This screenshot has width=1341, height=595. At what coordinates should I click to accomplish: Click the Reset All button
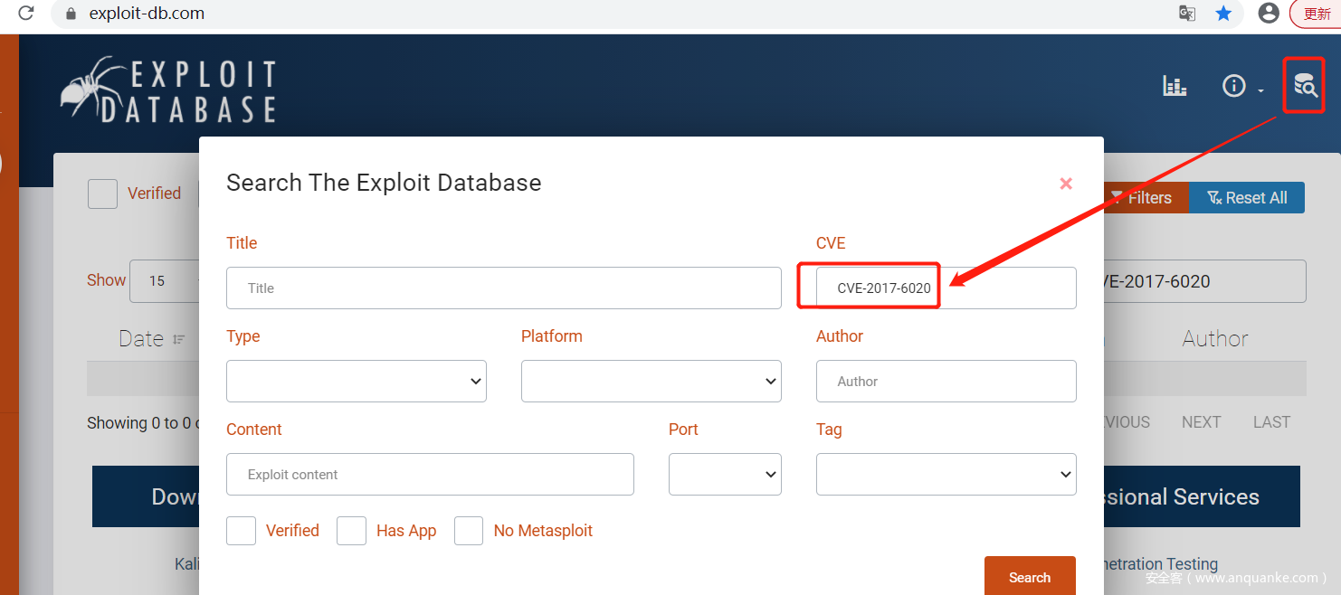pyautogui.click(x=1246, y=198)
